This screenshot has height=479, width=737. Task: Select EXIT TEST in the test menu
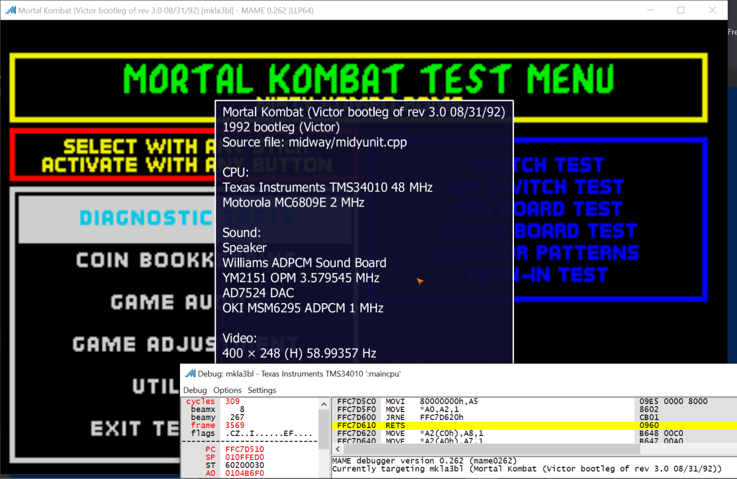135,428
